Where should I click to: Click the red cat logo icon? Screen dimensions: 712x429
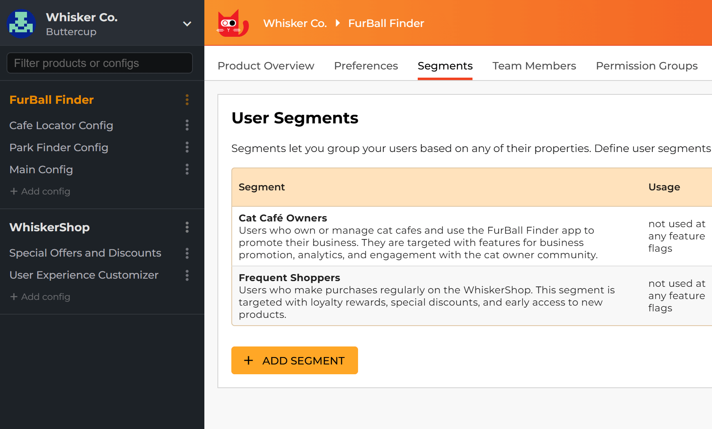(x=232, y=23)
